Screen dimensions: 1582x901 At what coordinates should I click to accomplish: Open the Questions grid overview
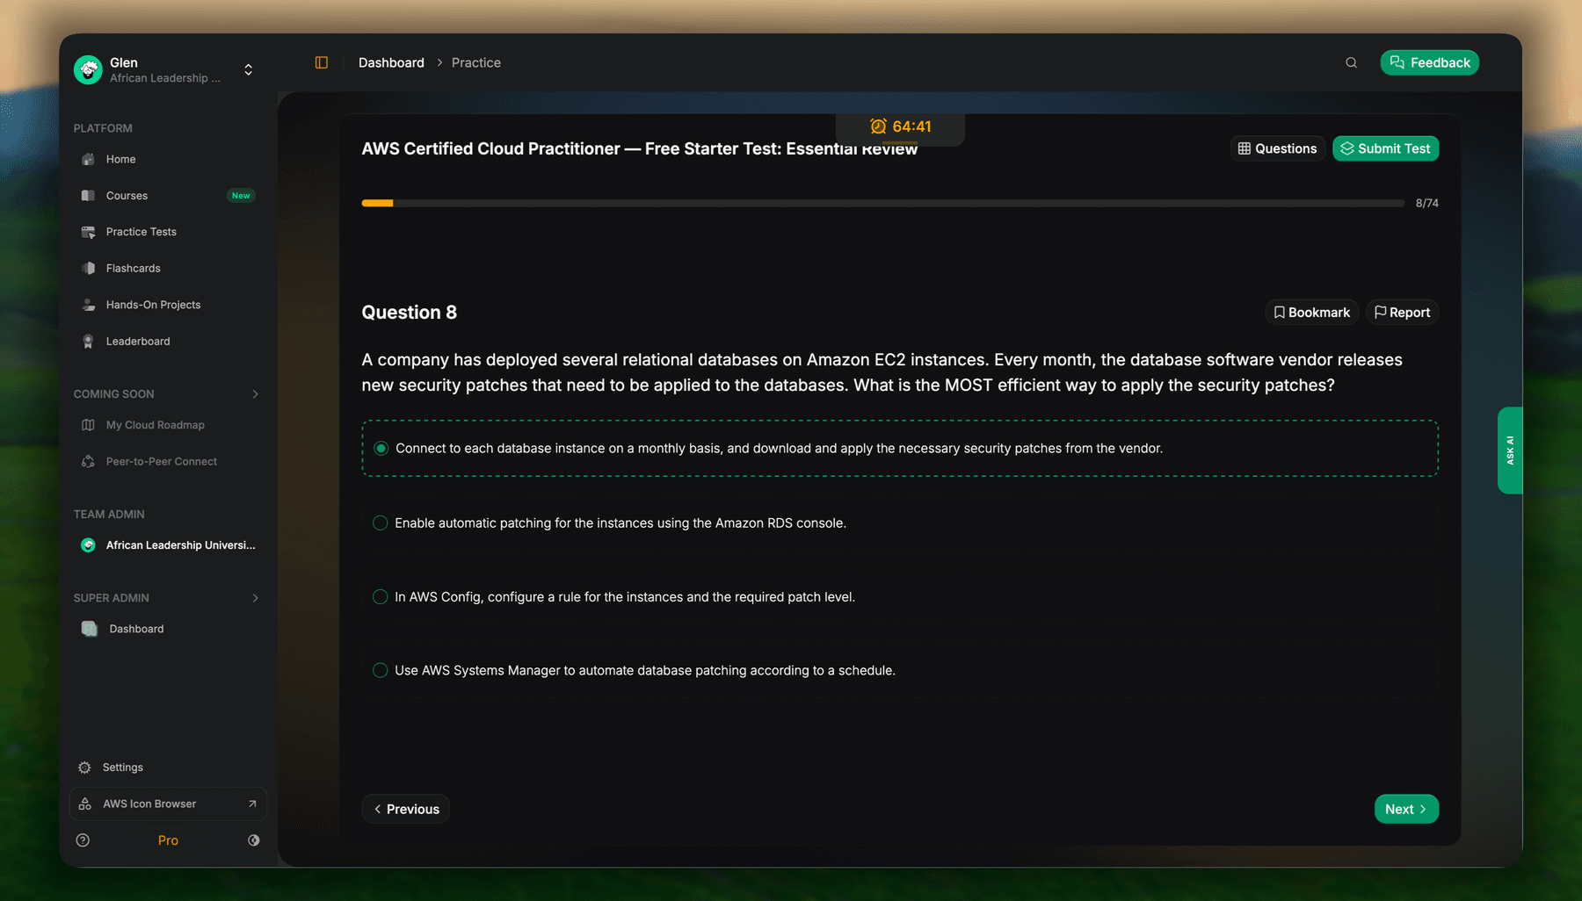click(x=1277, y=148)
